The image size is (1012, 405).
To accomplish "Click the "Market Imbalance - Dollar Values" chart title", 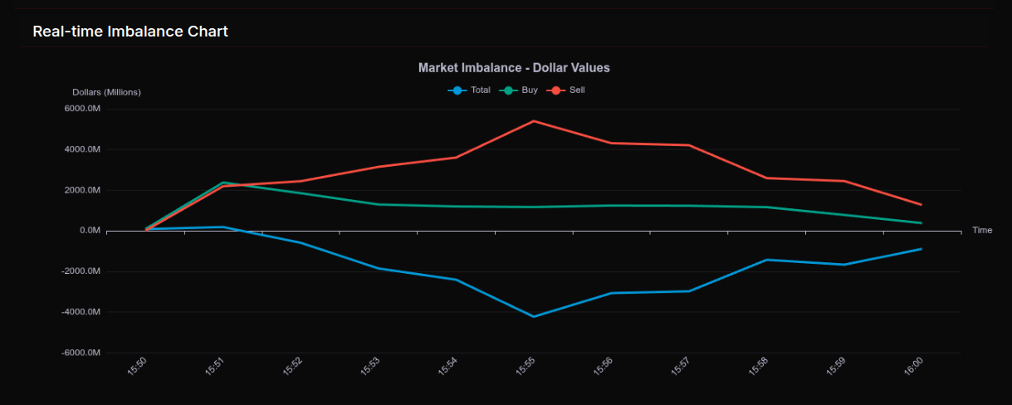I will 514,67.
